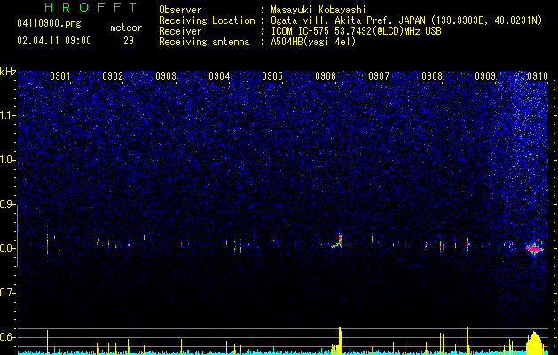Click the 0901 time marker
Screen dimensions: 558x355
click(59, 75)
